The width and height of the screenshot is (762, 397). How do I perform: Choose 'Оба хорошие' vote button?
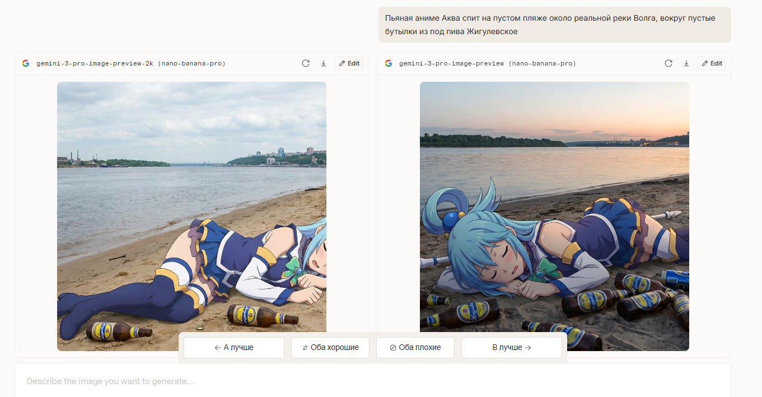point(330,348)
